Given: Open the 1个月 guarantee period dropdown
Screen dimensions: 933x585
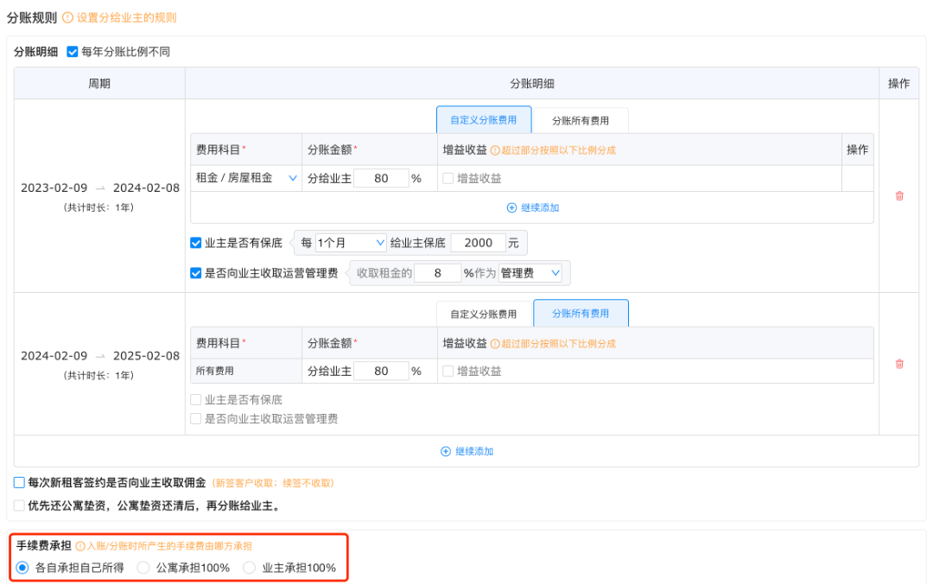Looking at the screenshot, I should [351, 243].
